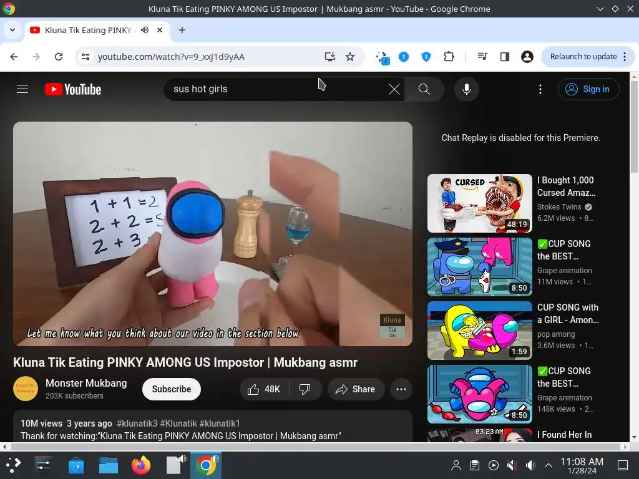Viewport: 639px width, 479px height.
Task: Open the clock showing 11:08 AM
Action: click(582, 465)
